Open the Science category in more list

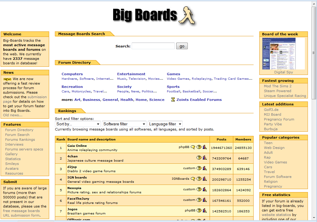(157, 100)
